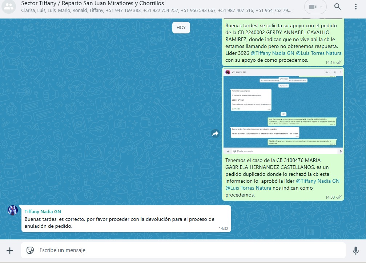Click the plus attach icon
Screen dimensions: 366x263
click(x=10, y=250)
